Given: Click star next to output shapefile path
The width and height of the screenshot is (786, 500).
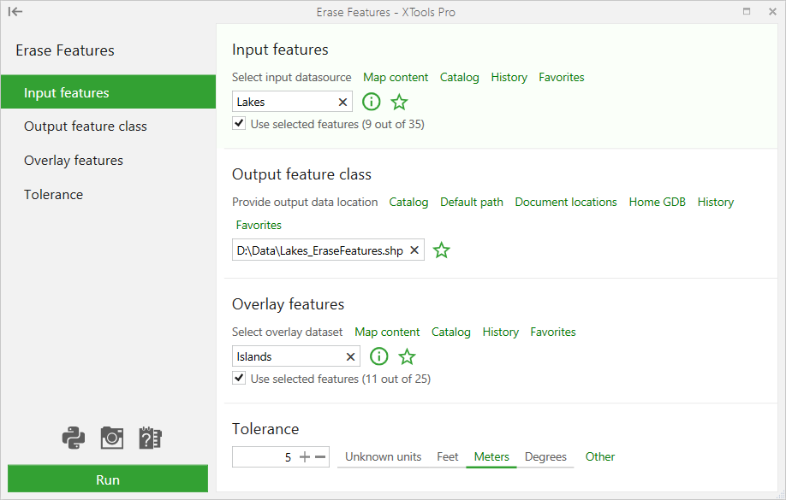Looking at the screenshot, I should 441,250.
